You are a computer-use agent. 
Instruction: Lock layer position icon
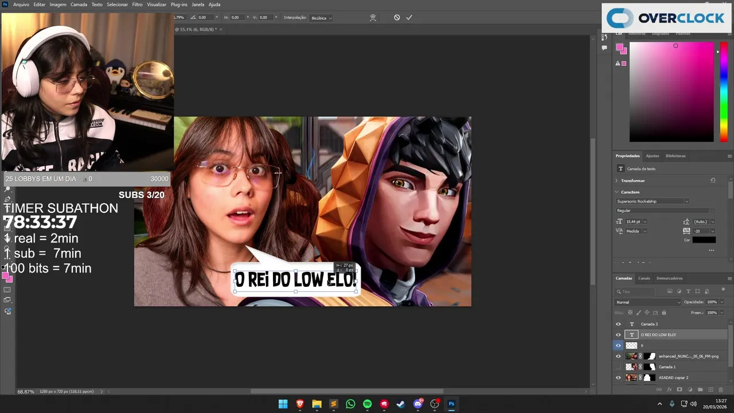pyautogui.click(x=647, y=313)
